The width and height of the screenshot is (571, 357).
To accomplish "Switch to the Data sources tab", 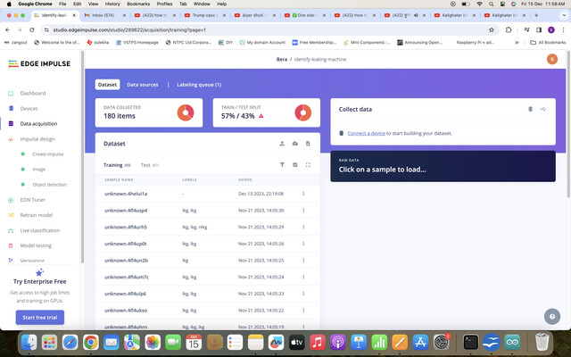I will coord(143,85).
